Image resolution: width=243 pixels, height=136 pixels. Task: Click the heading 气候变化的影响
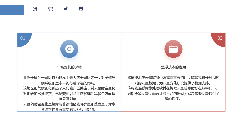click(69, 67)
